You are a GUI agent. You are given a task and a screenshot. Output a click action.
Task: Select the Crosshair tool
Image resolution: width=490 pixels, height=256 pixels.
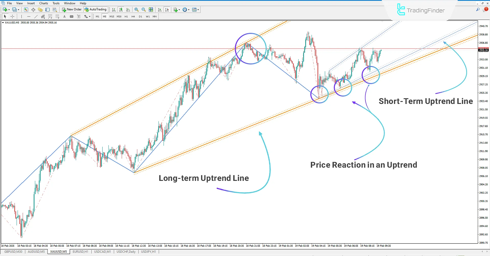pyautogui.click(x=12, y=16)
